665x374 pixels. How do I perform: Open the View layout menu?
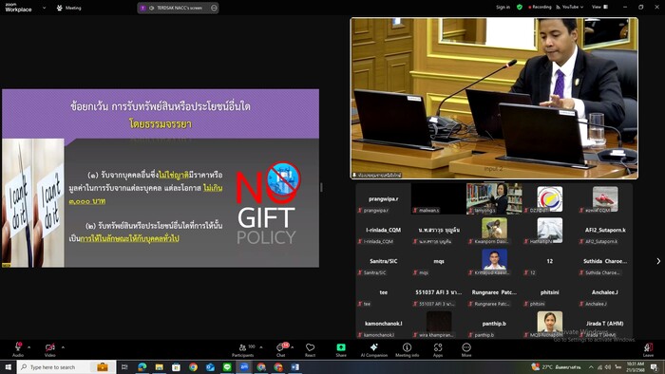599,8
